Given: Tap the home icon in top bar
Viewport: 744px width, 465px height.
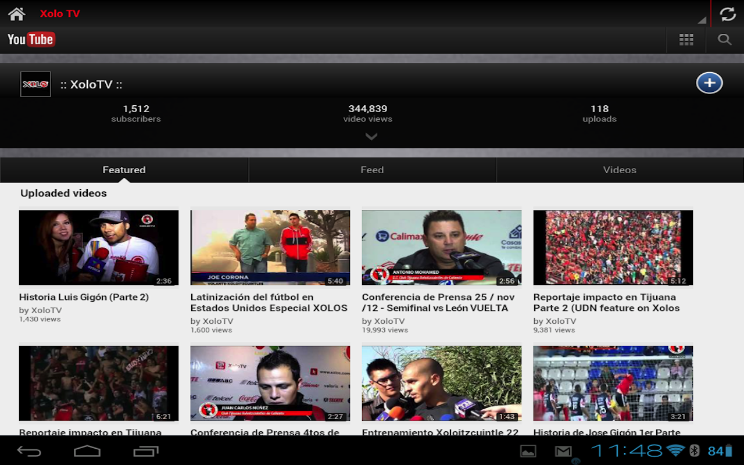Looking at the screenshot, I should coord(16,13).
